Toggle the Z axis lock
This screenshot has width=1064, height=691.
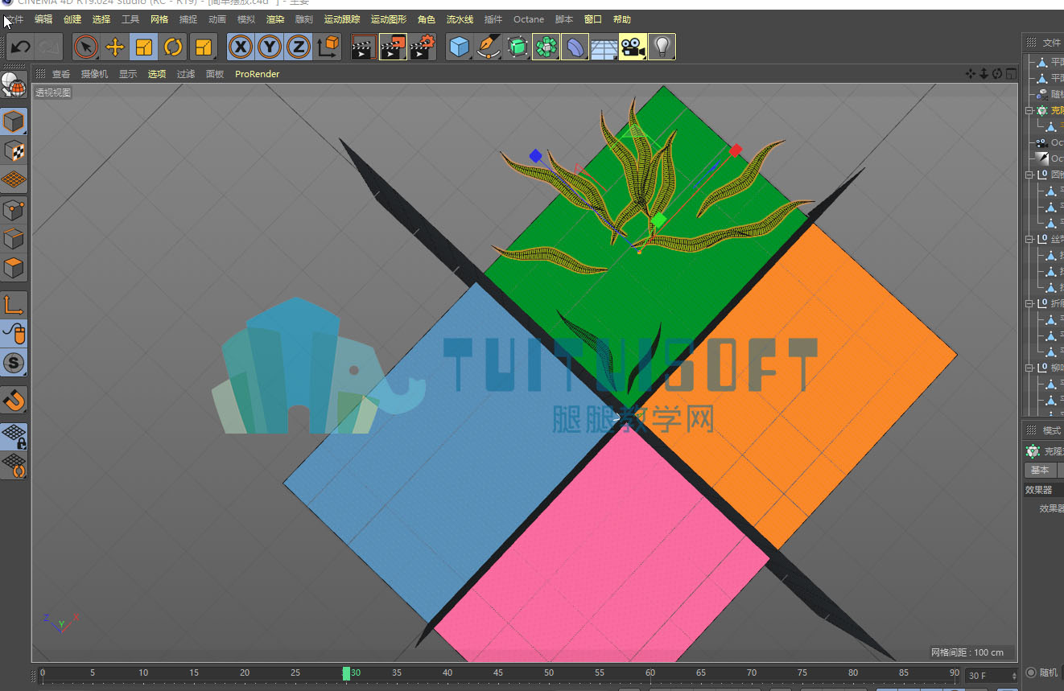(298, 47)
